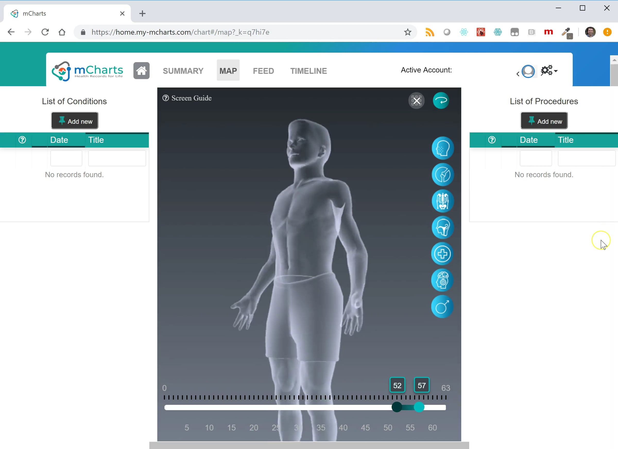Open the SUMMARY tab

click(x=183, y=71)
